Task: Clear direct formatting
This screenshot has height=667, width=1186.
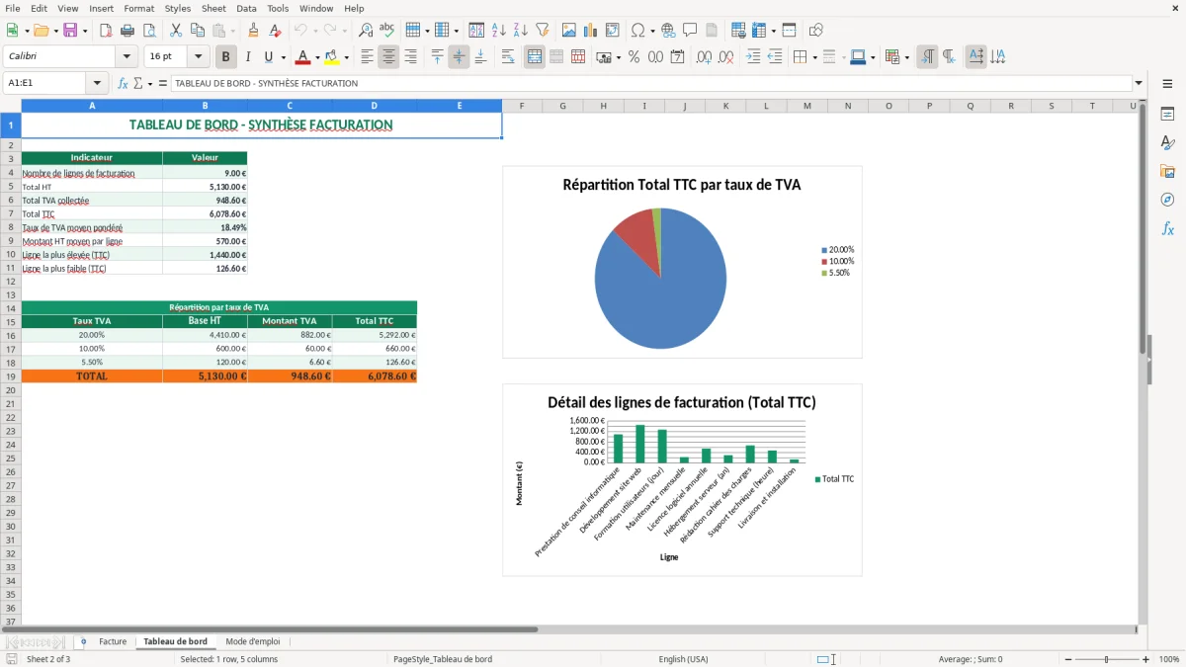Action: point(275,31)
